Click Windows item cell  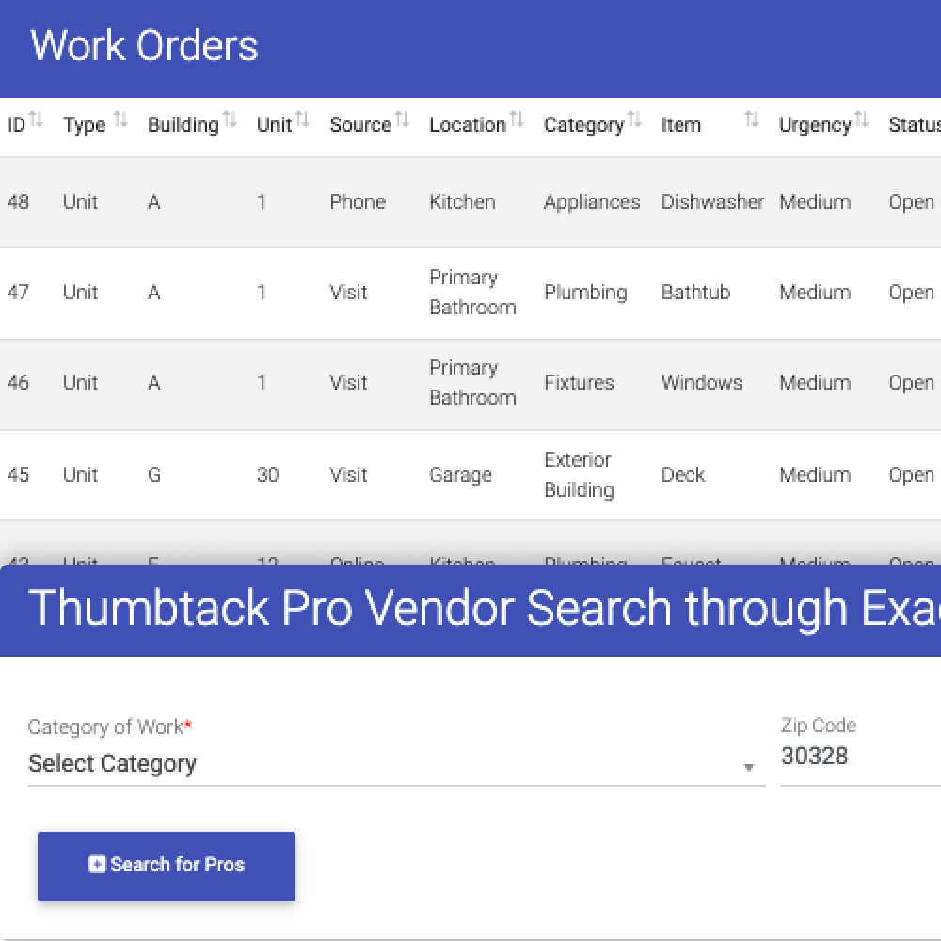point(702,383)
